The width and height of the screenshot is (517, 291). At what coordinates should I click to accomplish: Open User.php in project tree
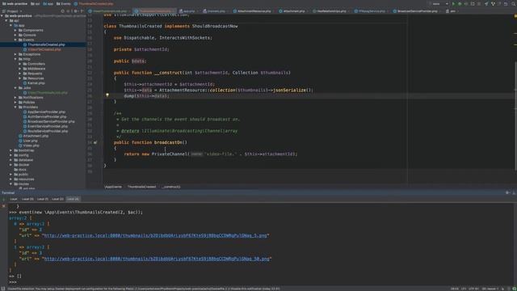click(30, 141)
